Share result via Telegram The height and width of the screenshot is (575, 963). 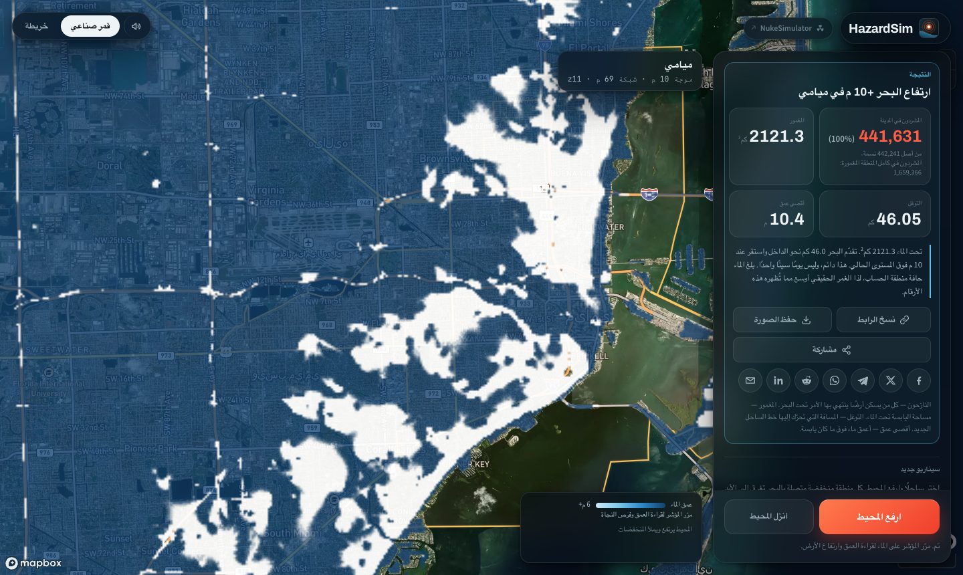coord(863,380)
